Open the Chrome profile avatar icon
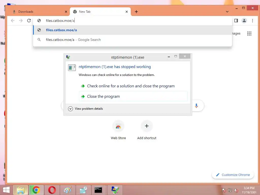Viewport: 260px width, 195px height. click(x=244, y=21)
